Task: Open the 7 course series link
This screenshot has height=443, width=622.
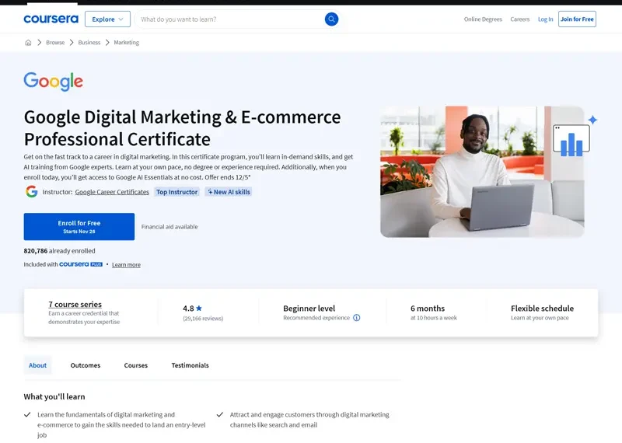Action: [75, 304]
